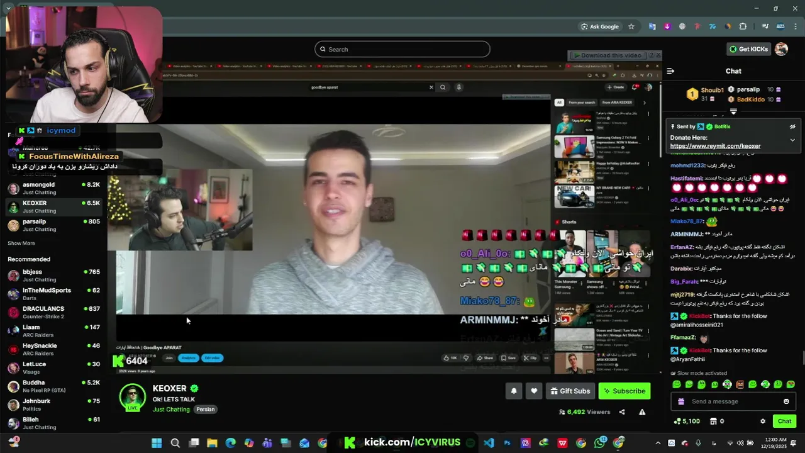Open Photoshop from taskbar

[x=507, y=443]
